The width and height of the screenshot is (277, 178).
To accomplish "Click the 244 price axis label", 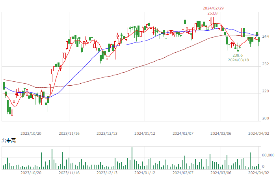I will (x=266, y=37).
